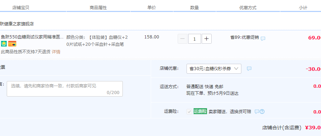Click the red item subtotal amount of 69
The height and width of the screenshot is (136, 321).
point(314,38)
